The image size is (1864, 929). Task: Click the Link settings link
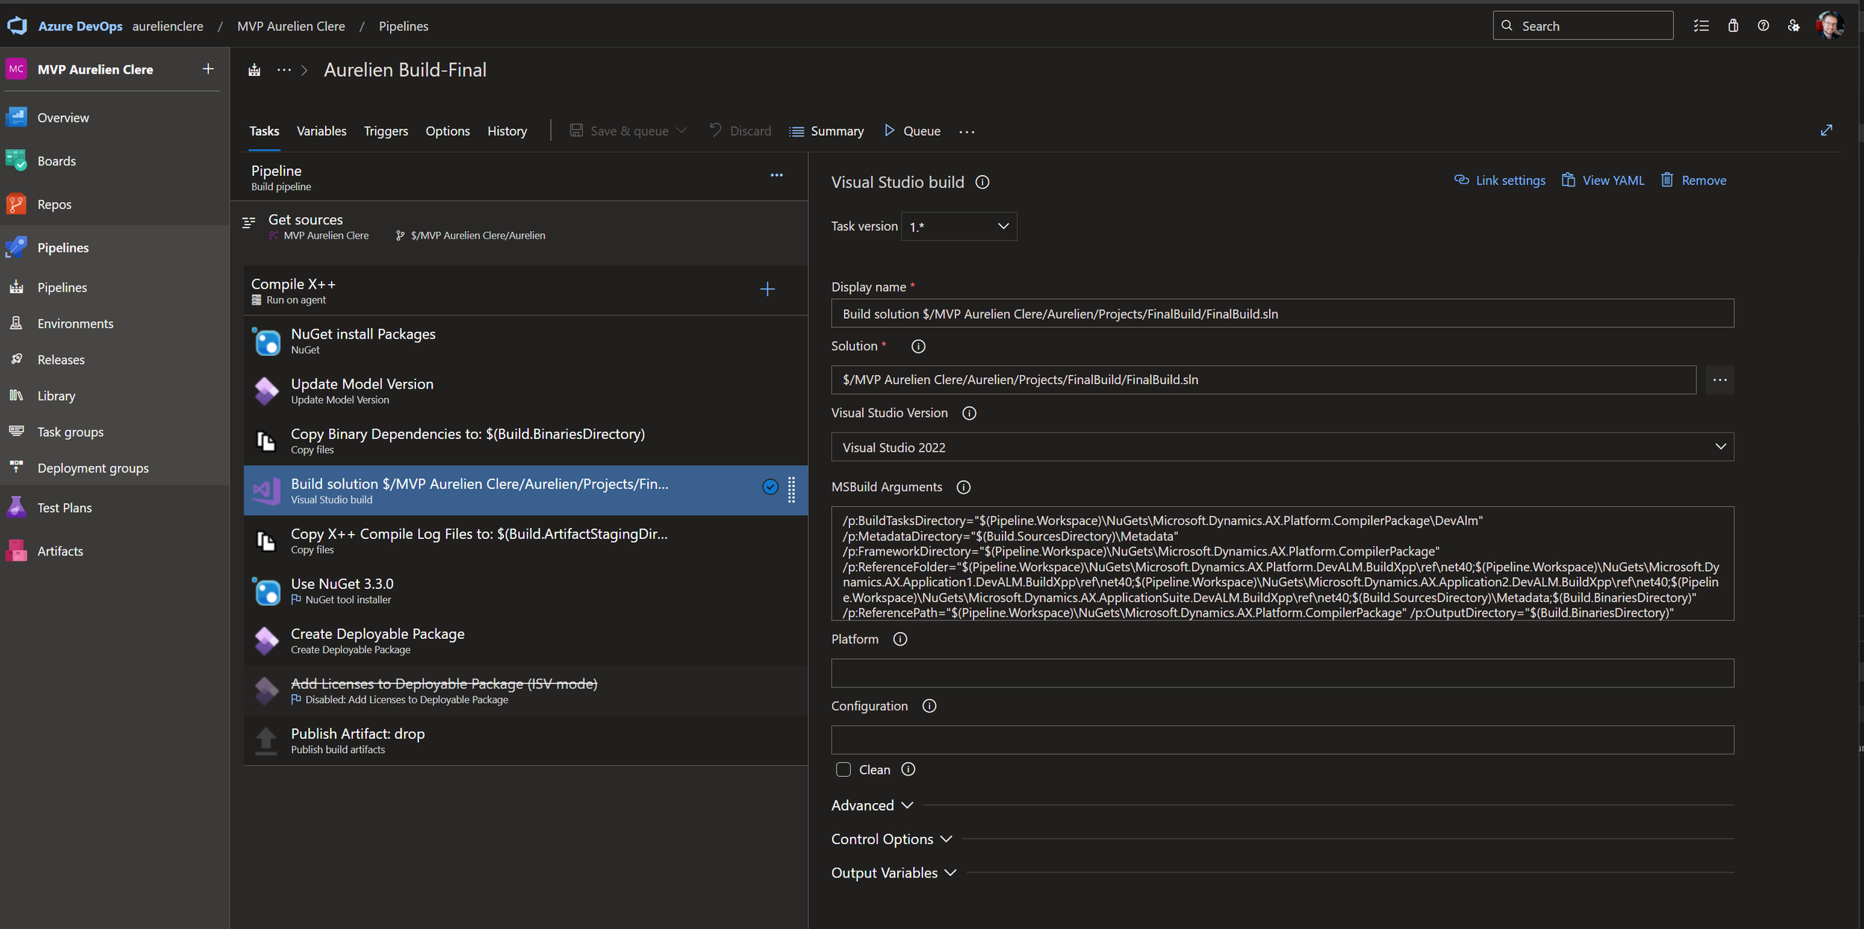1499,180
